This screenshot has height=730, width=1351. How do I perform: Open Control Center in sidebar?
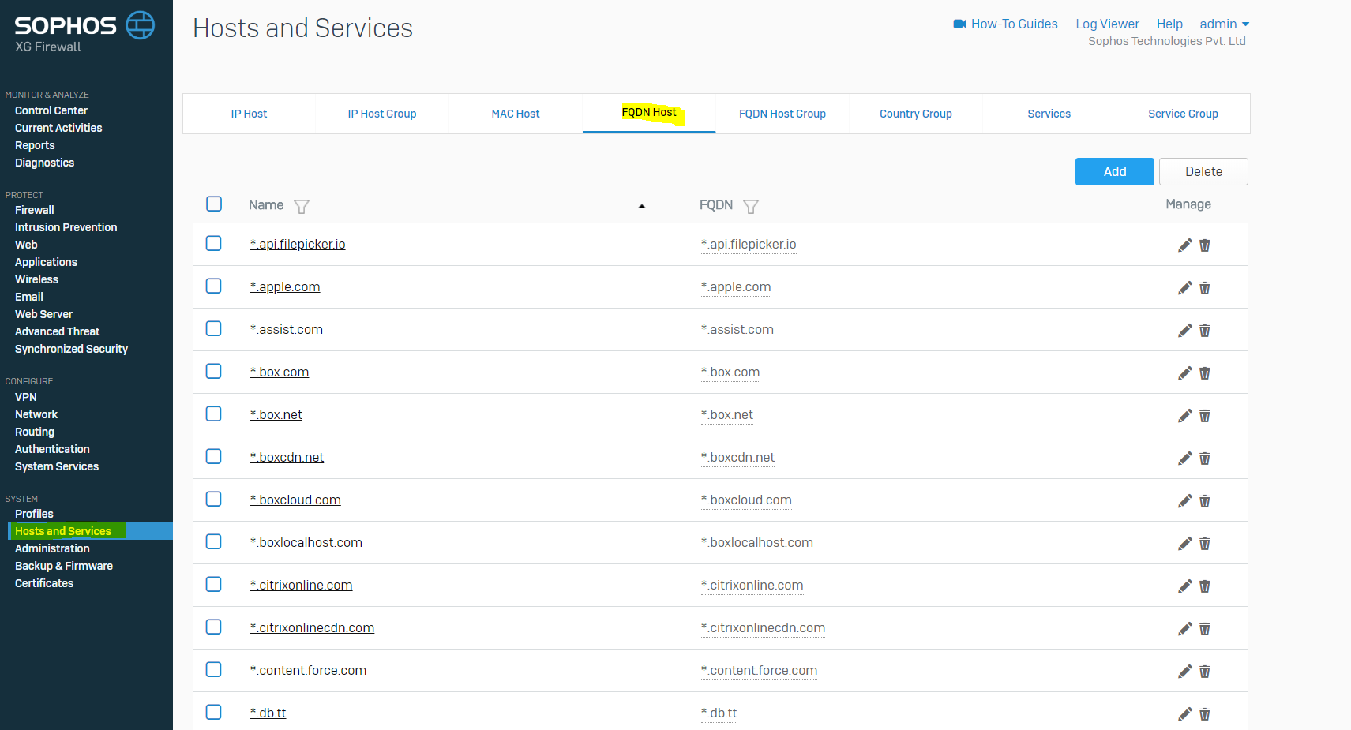(51, 110)
